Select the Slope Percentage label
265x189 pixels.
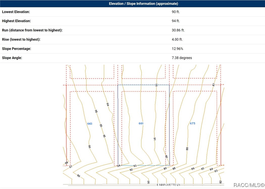coord(16,49)
